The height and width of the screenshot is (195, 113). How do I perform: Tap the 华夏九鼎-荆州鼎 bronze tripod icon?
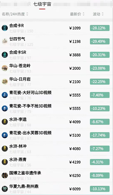pos(5,189)
